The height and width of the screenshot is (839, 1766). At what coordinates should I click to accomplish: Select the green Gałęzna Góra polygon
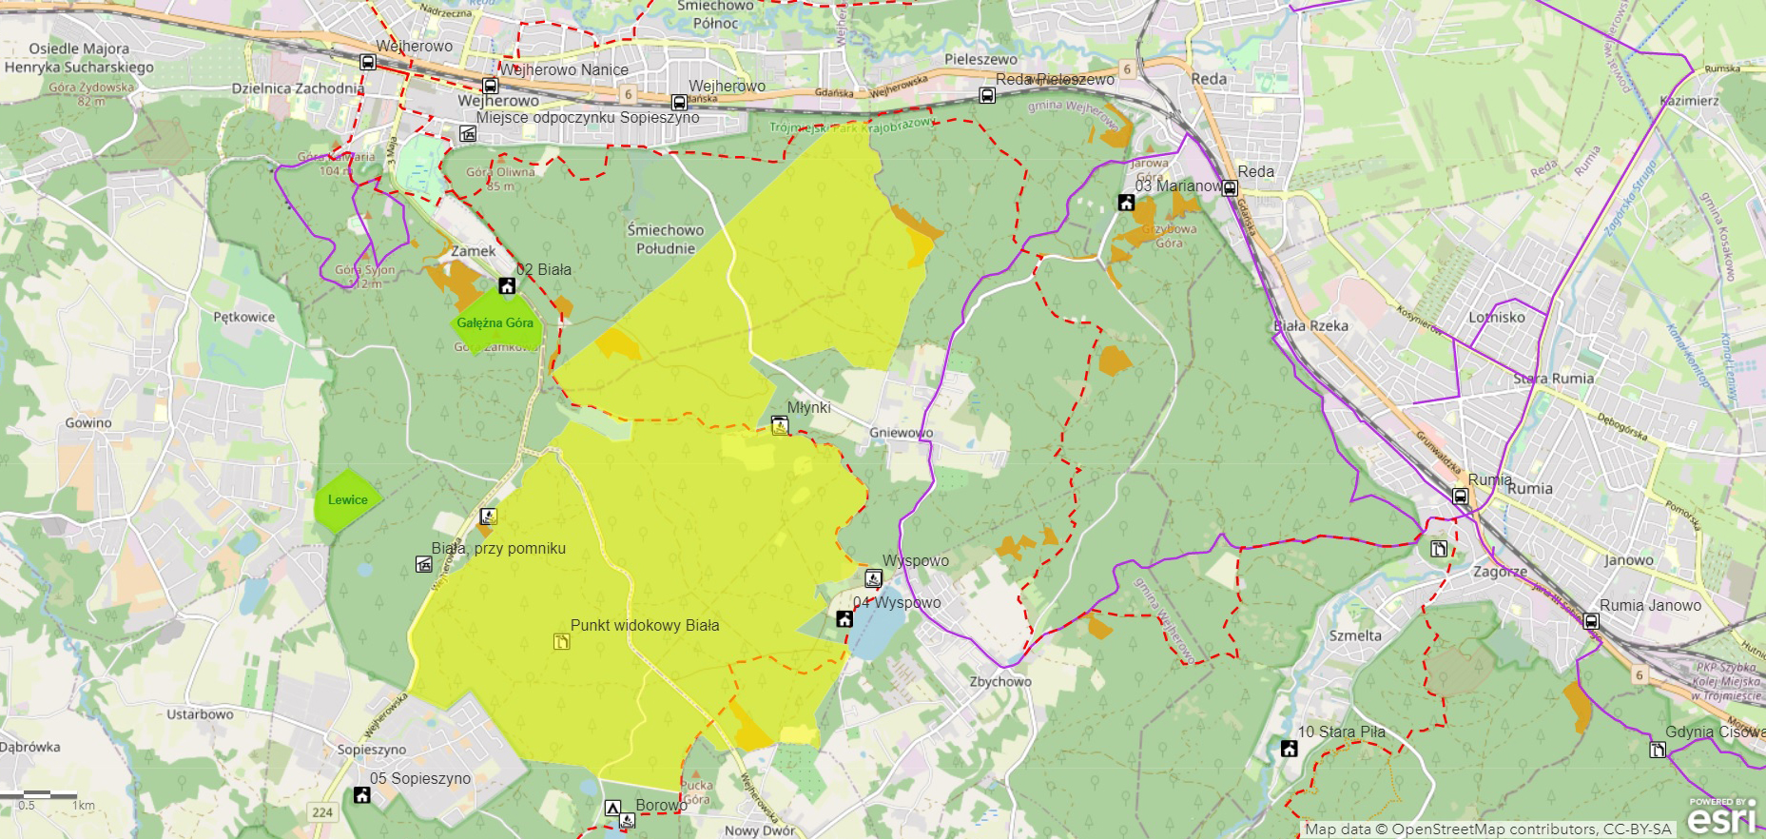click(496, 323)
